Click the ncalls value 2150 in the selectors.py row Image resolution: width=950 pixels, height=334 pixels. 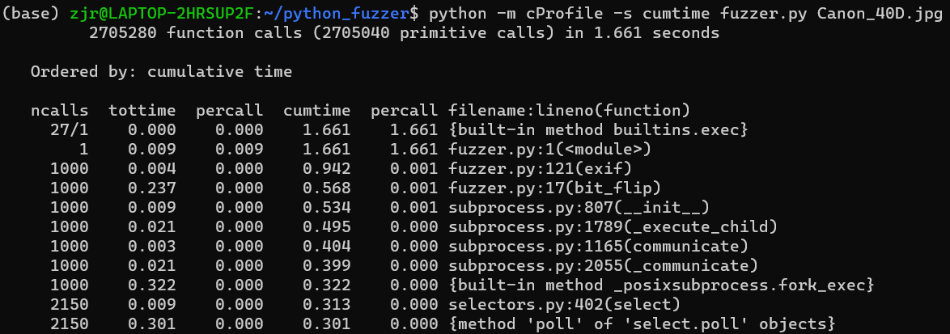69,304
